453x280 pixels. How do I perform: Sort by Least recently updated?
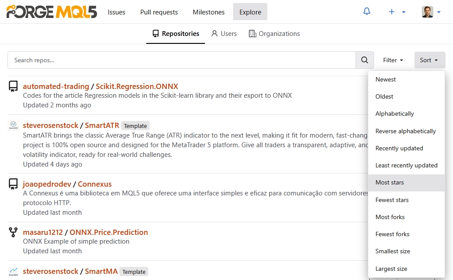tap(406, 165)
